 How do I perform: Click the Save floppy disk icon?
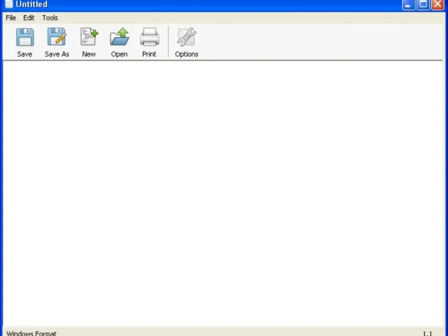[25, 37]
